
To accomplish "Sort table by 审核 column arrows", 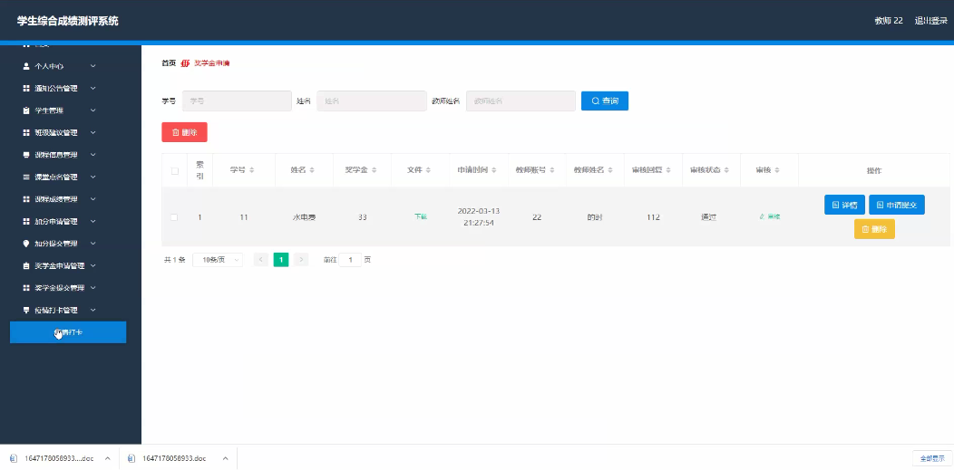I will [777, 170].
